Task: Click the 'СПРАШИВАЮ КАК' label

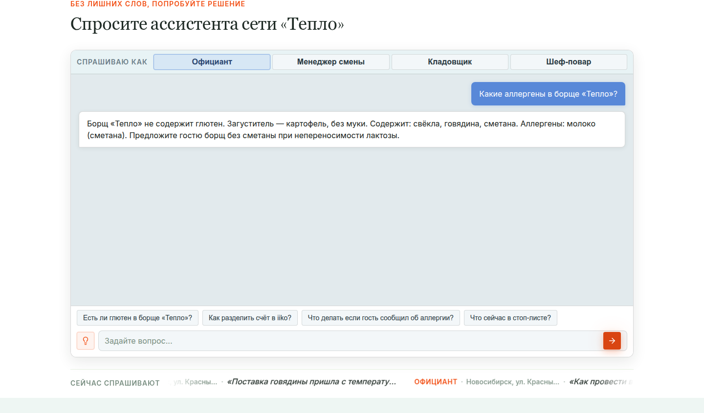Action: [x=112, y=62]
